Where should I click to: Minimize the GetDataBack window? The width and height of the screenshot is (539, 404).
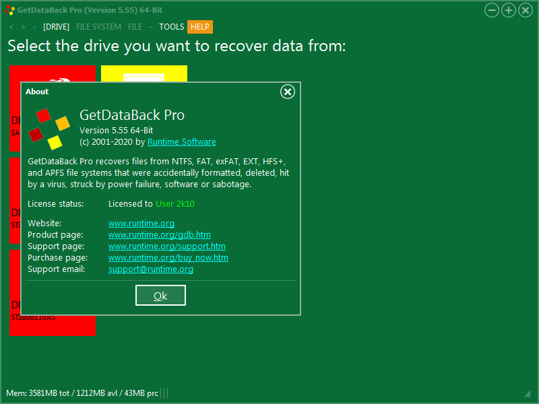(x=492, y=10)
